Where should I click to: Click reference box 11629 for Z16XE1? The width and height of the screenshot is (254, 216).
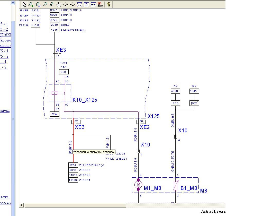73,180
